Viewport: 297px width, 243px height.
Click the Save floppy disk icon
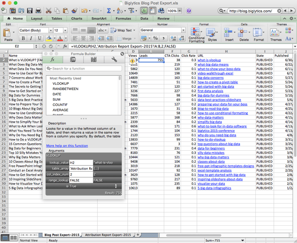pyautogui.click(x=30, y=11)
